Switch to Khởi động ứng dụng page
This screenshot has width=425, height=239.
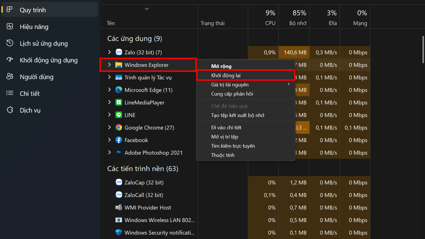49,60
